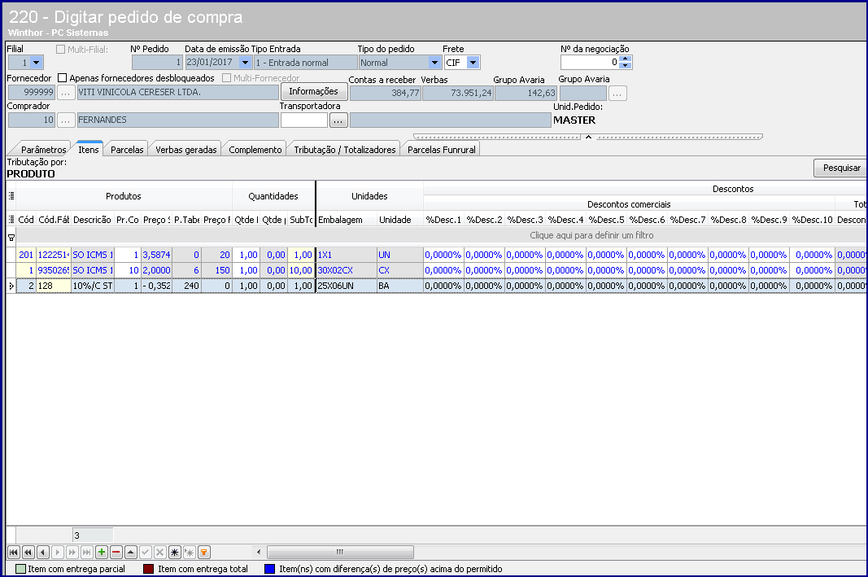Image resolution: width=868 pixels, height=577 pixels.
Task: Open second Grupo Avaria lookup ellipsis button
Action: pyautogui.click(x=617, y=94)
